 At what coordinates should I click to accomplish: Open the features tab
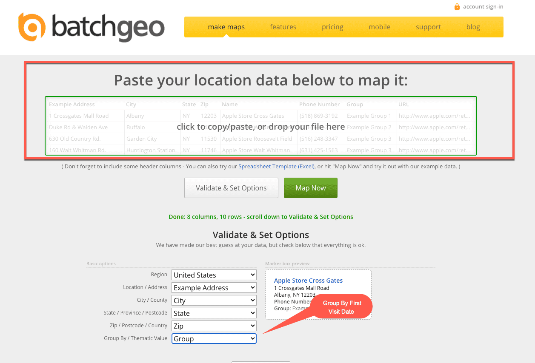pos(283,26)
